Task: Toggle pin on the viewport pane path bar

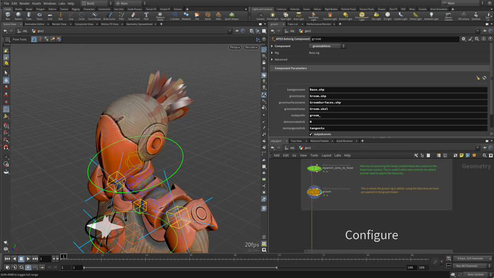Action: click(237, 31)
